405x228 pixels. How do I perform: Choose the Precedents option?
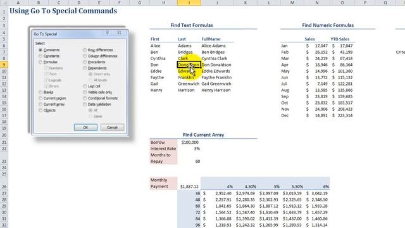click(x=94, y=62)
